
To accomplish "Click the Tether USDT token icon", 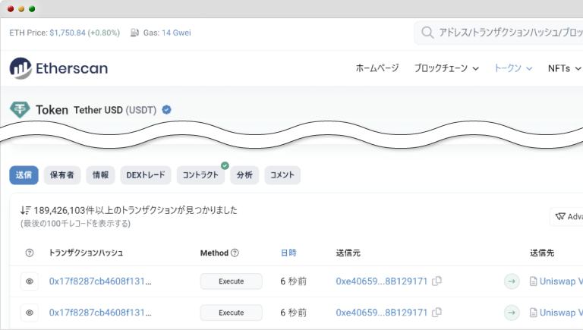I will tap(19, 110).
